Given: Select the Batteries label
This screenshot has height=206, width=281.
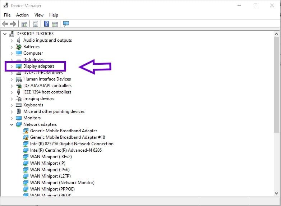Looking at the screenshot, I should (x=31, y=47).
